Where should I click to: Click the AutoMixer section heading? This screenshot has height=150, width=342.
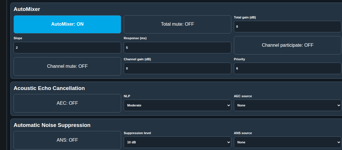pos(27,9)
